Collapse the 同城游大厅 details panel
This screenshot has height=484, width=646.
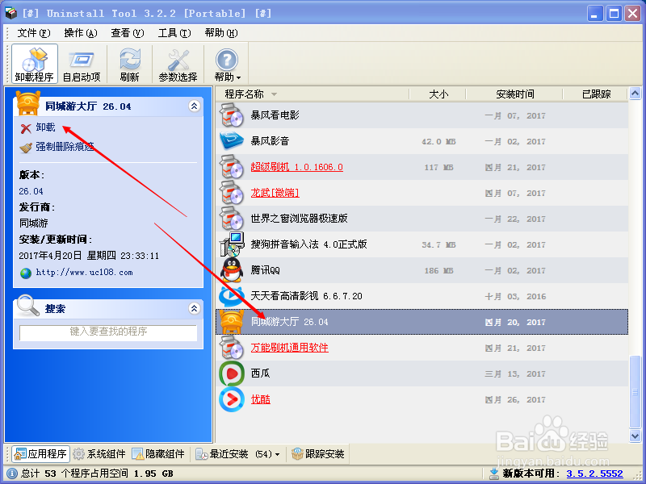(195, 106)
